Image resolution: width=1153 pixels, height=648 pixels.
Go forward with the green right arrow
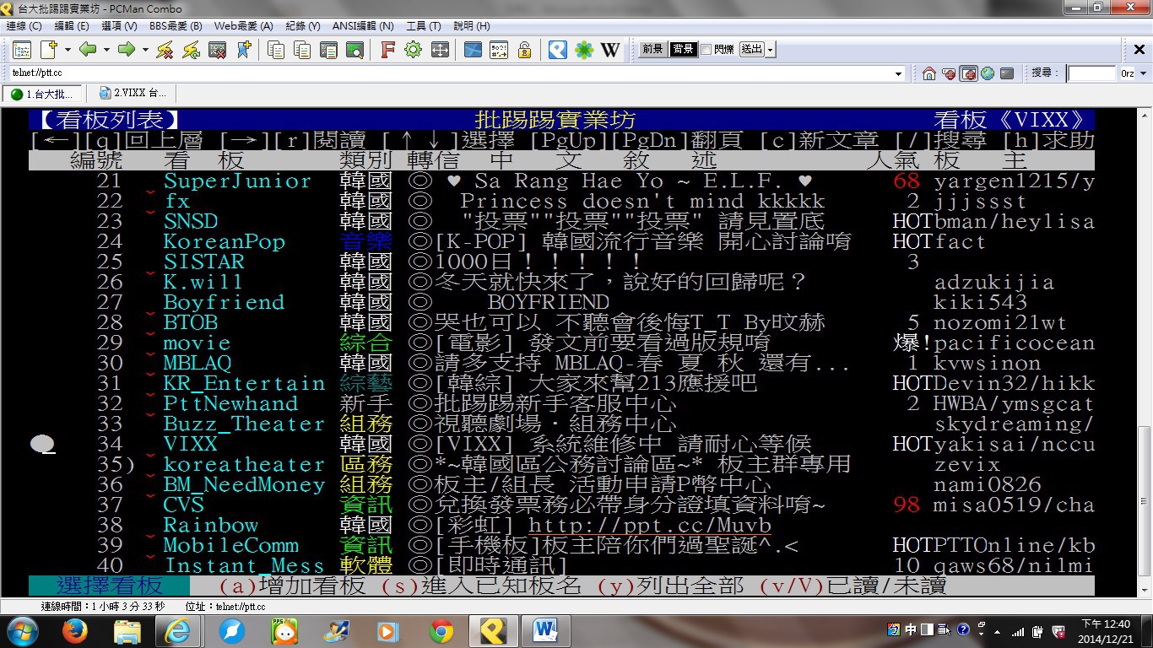(127, 50)
